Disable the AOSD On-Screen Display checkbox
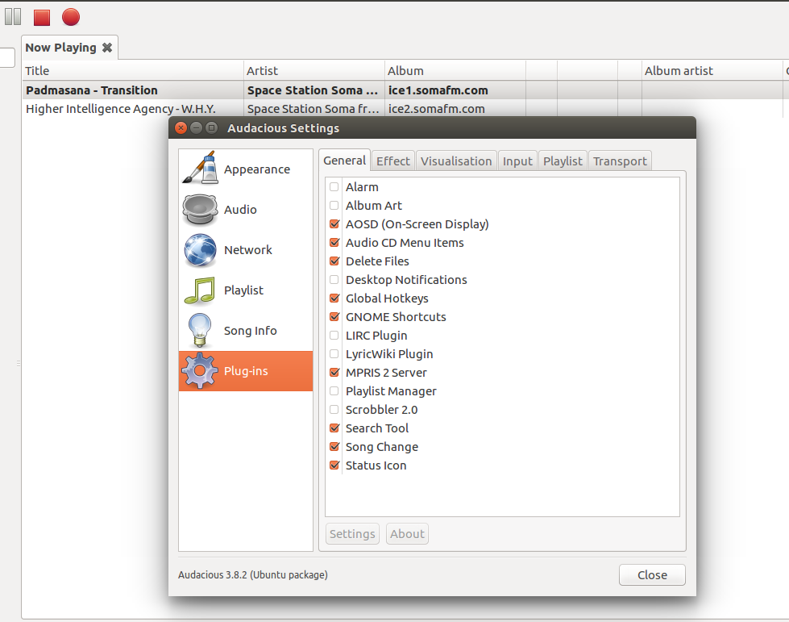This screenshot has height=622, width=789. 334,224
